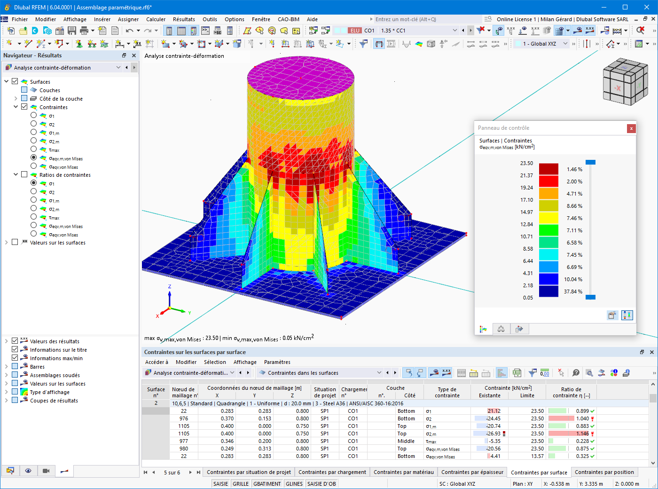Click the balance scale icon in control panel

(501, 329)
